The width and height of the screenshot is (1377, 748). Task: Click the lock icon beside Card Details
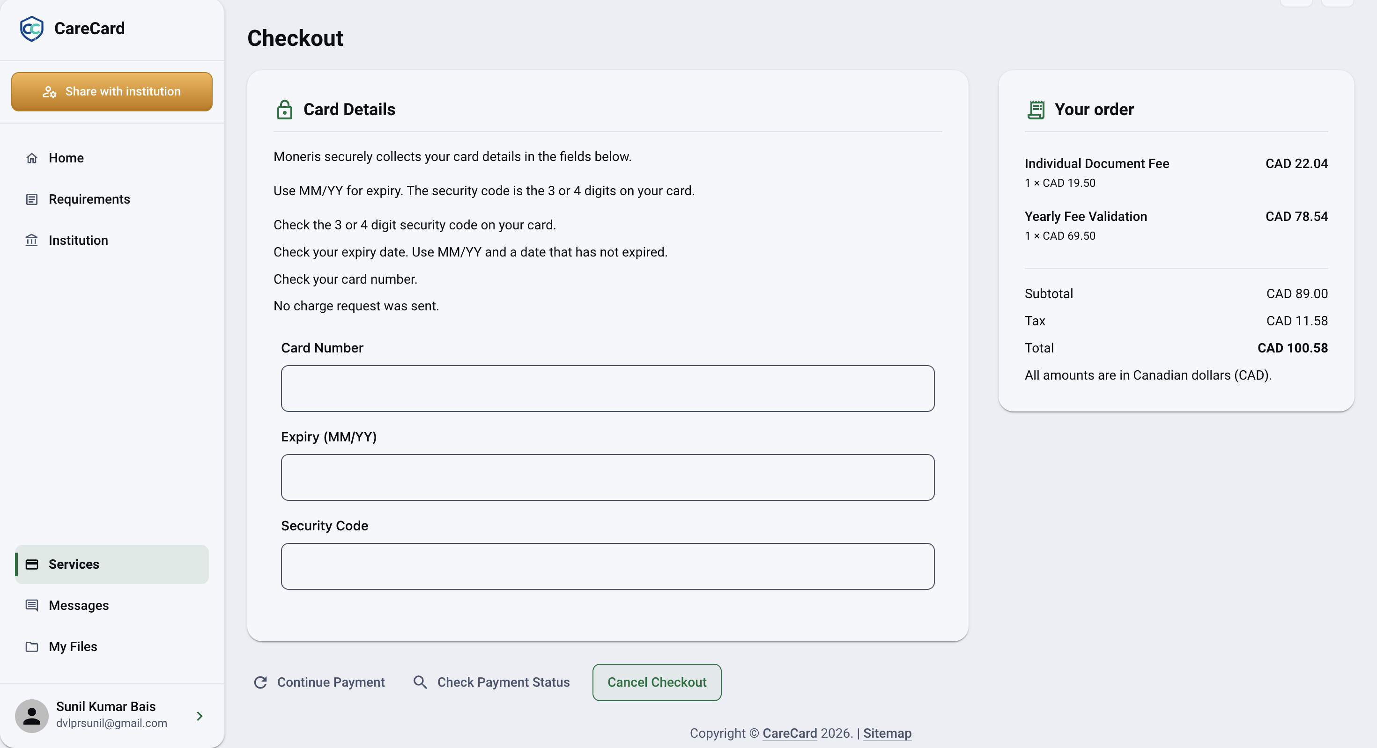(x=284, y=110)
